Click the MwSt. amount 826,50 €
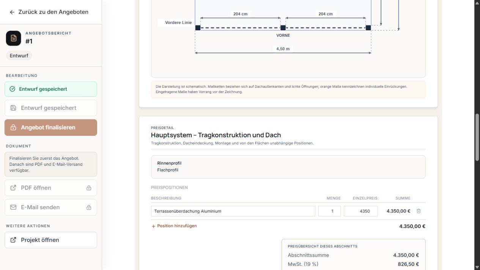Screen dimensions: 480x270 pos(408,264)
